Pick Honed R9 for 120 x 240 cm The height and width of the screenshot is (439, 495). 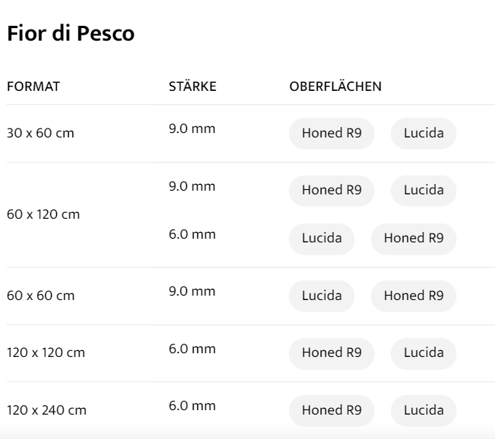tap(332, 410)
